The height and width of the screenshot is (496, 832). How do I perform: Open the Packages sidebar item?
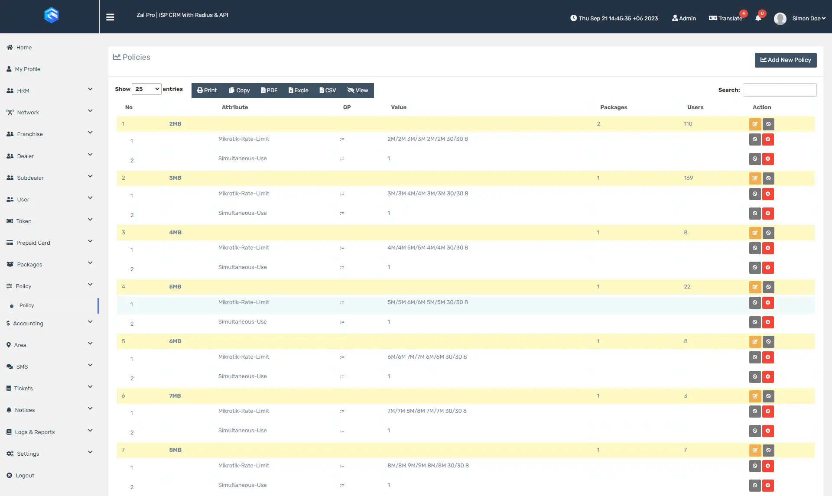[x=49, y=264]
